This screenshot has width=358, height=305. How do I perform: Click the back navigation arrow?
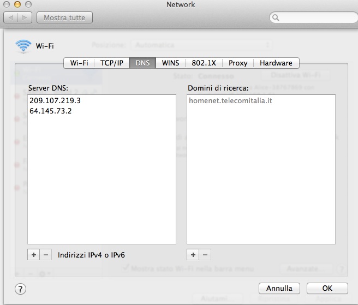tap(12, 18)
